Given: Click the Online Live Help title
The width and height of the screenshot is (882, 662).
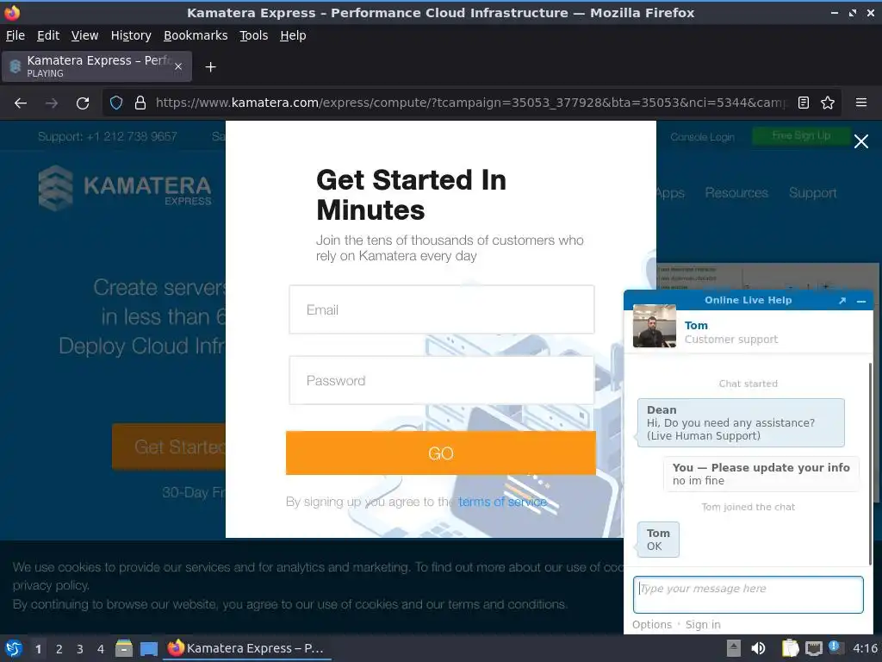Looking at the screenshot, I should tap(748, 301).
